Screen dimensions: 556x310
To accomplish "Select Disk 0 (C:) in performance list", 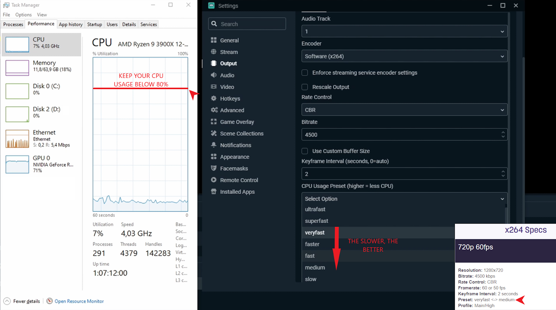I will pos(41,91).
